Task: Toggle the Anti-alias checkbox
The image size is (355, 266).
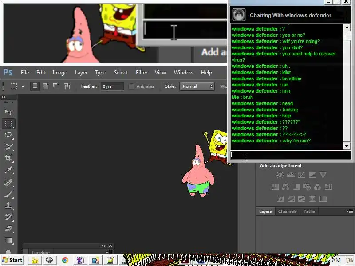Action: pos(131,86)
